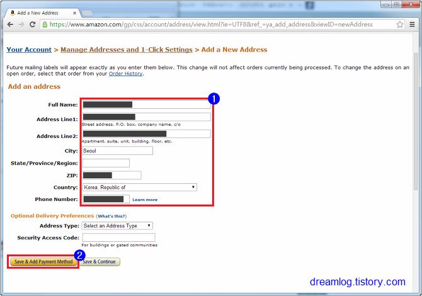Reload the page with refresh icon
Viewport: 422px width, 296px height.
point(33,25)
